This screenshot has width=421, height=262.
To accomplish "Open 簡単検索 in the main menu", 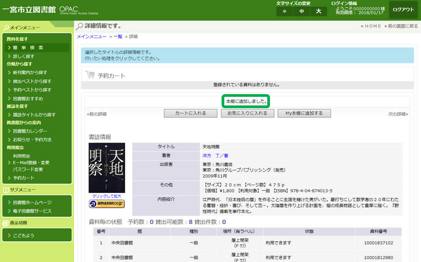I will [x=28, y=48].
